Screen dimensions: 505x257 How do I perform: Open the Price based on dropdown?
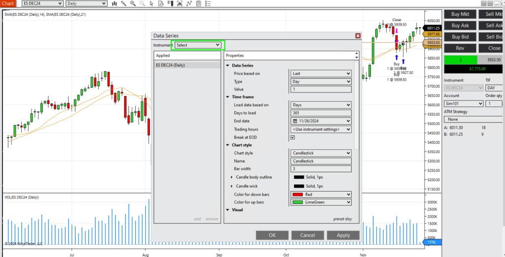tap(321, 73)
